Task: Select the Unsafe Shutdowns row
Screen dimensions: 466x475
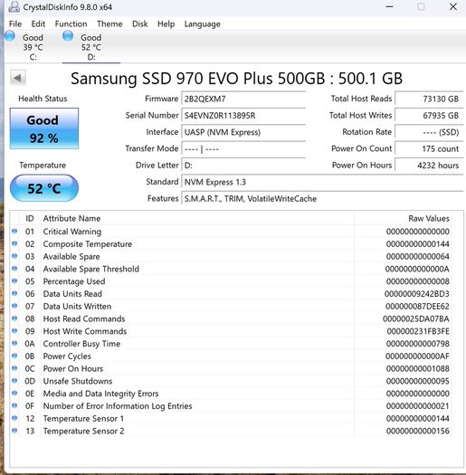Action: [231, 381]
